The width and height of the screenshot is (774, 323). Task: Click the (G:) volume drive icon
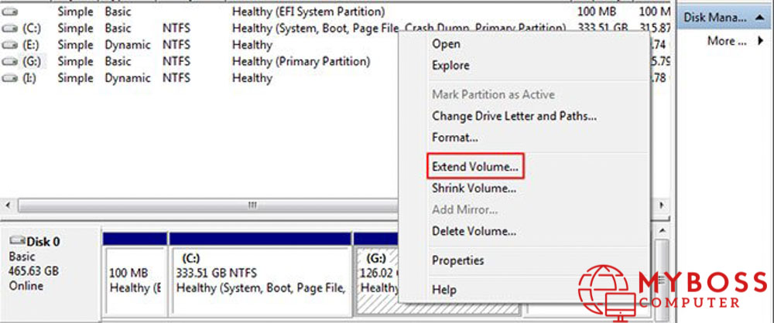(10, 61)
